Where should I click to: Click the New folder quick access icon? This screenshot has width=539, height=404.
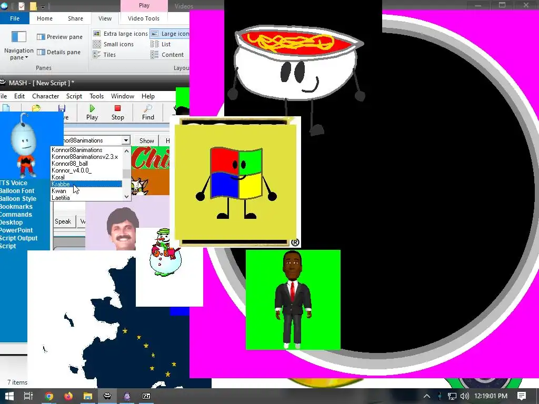33,6
